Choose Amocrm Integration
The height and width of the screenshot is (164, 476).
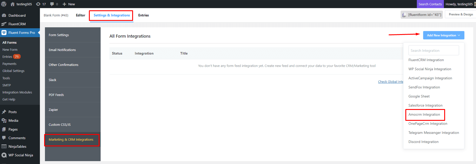click(424, 115)
